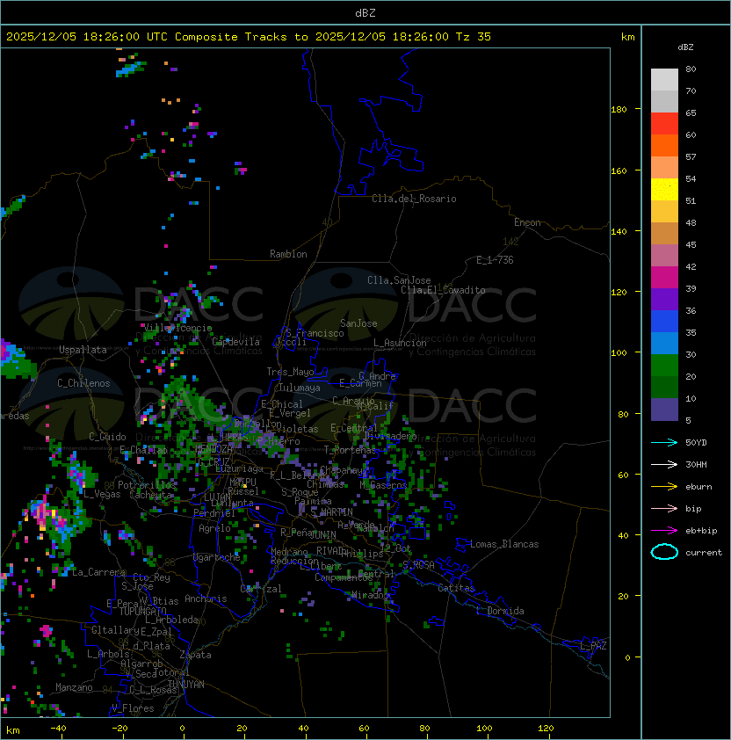
Task: Select the light gray 70–80 dBZ swatch
Action: click(x=664, y=79)
